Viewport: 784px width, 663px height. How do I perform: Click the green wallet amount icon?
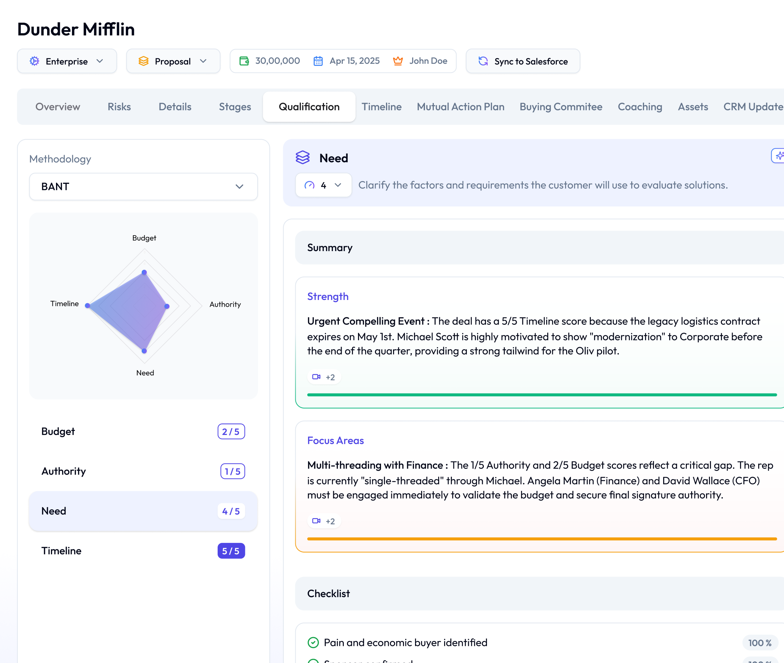click(x=244, y=61)
